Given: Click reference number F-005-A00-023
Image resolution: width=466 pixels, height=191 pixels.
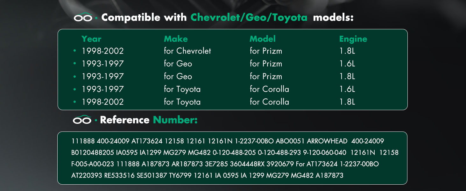Looking at the screenshot, I should (93, 164).
